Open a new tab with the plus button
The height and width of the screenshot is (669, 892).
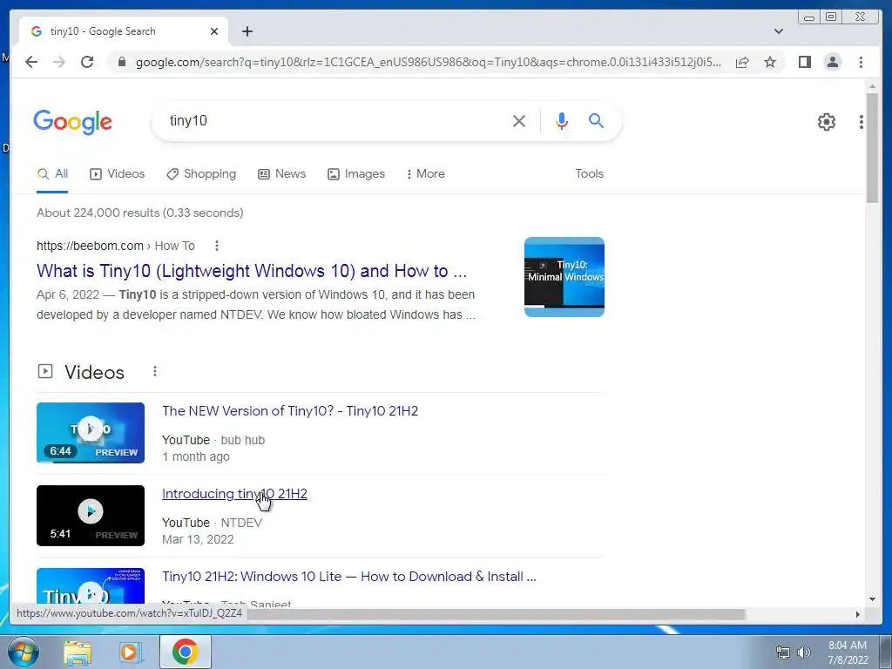(247, 31)
